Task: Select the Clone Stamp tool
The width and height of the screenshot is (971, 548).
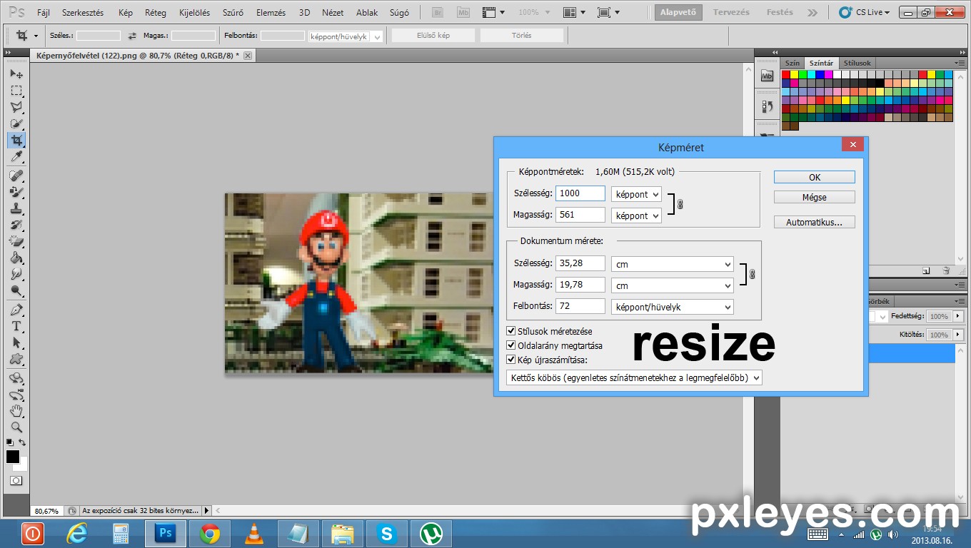Action: tap(16, 208)
